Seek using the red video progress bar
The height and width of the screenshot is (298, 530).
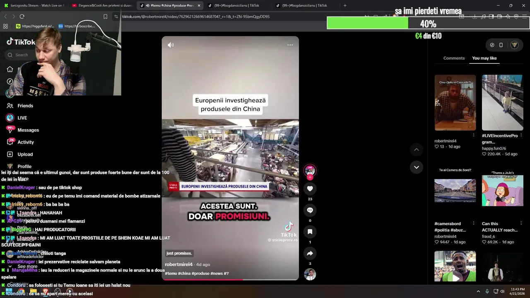pyautogui.click(x=230, y=280)
